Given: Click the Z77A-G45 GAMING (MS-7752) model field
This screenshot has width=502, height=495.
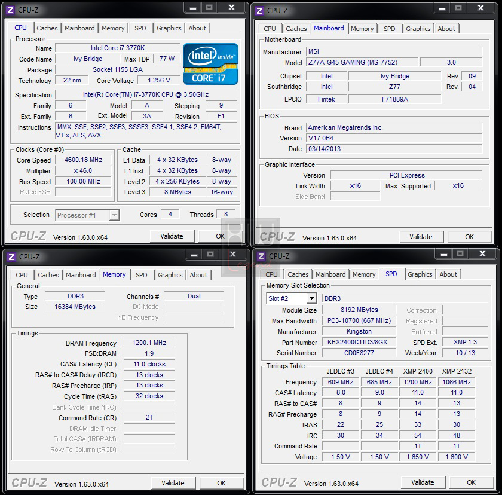Looking at the screenshot, I should (x=362, y=62).
